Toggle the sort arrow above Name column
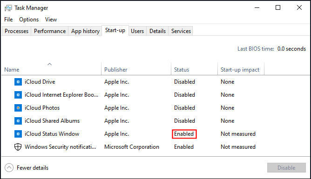Viewport: 311px width, 179px height. click(x=50, y=64)
